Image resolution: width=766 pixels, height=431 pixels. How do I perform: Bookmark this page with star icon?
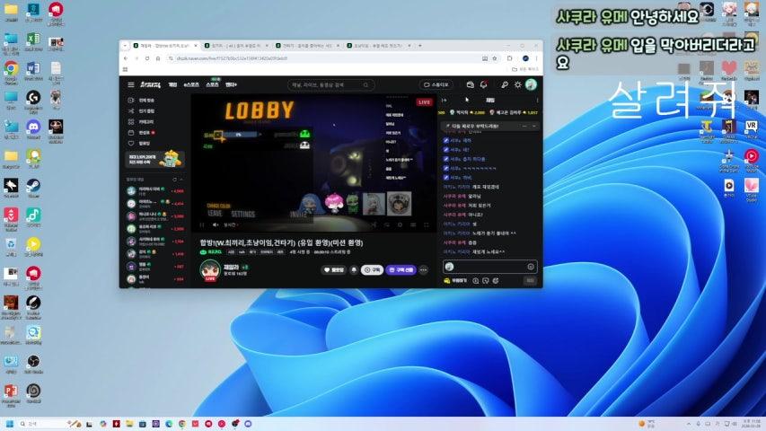pyautogui.click(x=497, y=57)
